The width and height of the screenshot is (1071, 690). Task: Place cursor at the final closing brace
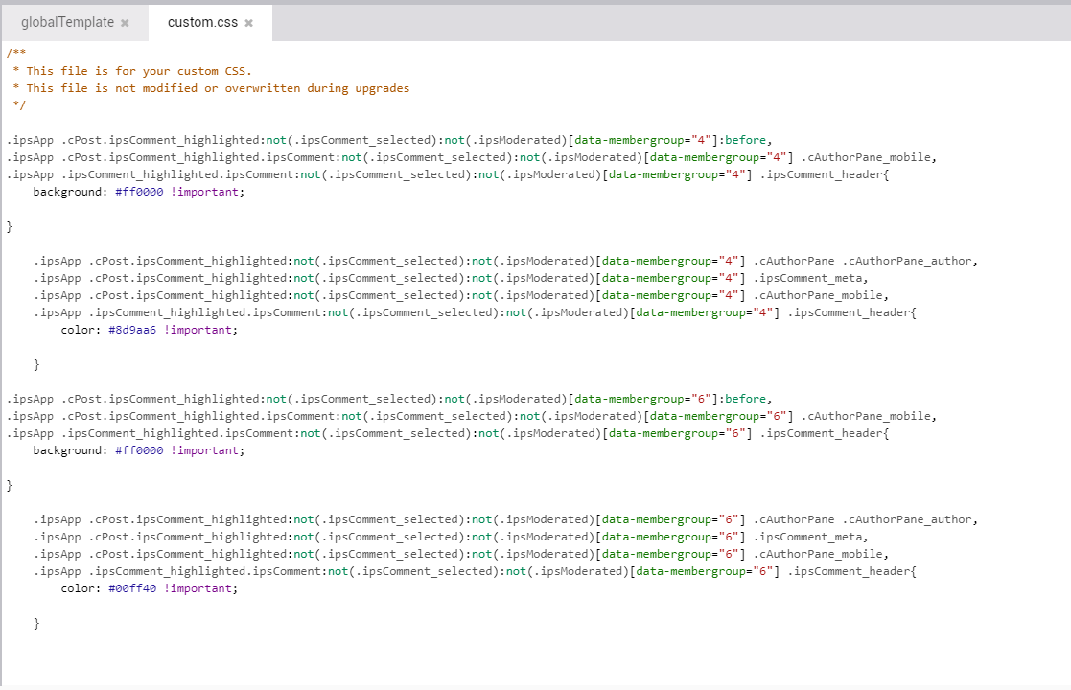37,623
